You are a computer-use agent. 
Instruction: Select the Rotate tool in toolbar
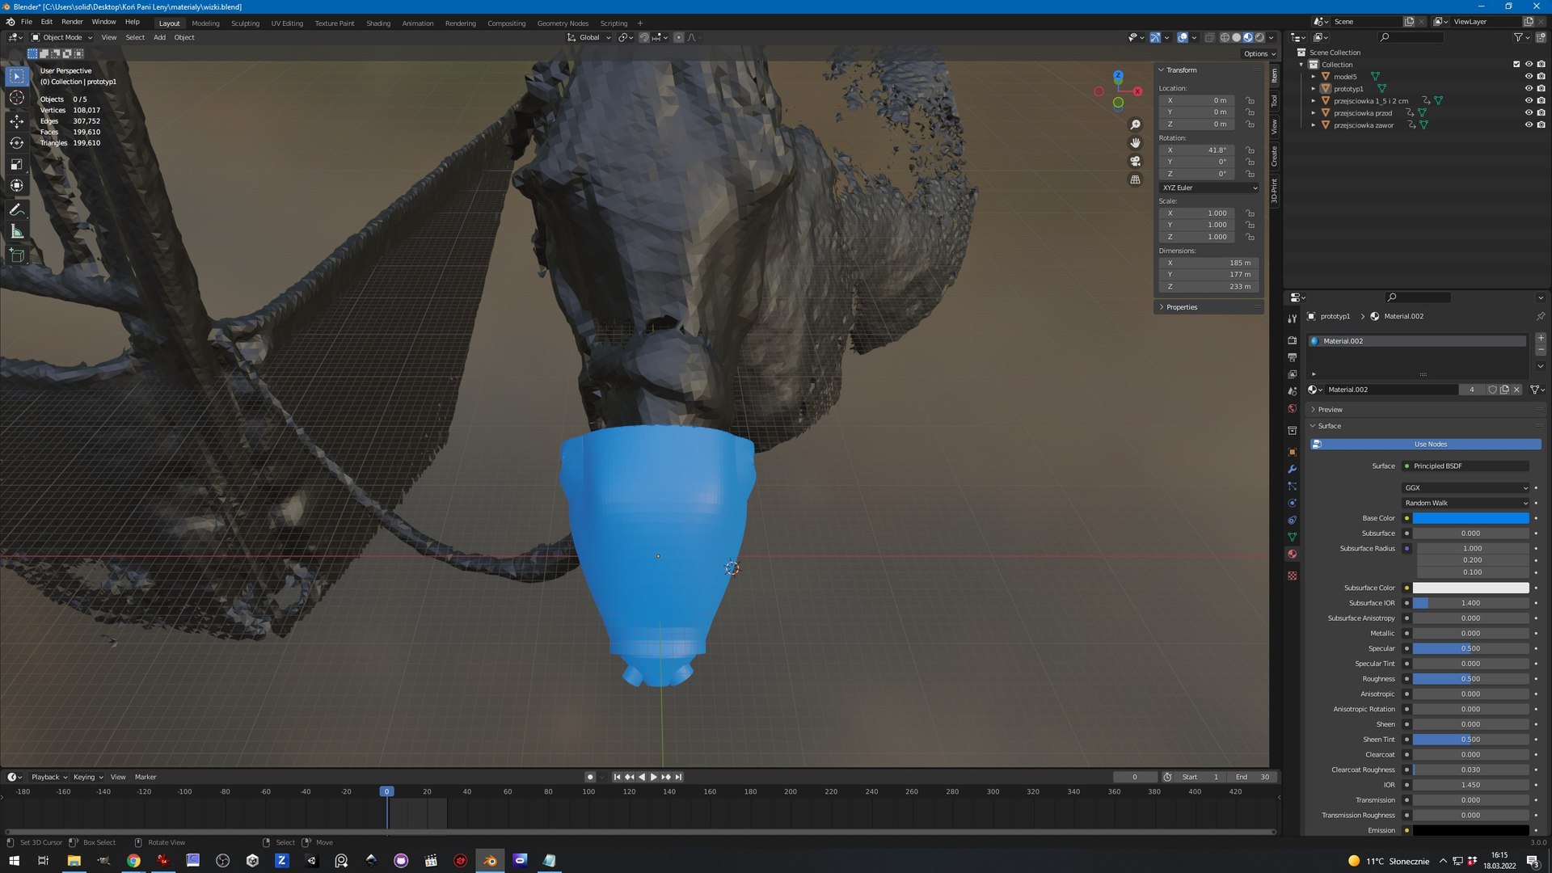coord(16,142)
